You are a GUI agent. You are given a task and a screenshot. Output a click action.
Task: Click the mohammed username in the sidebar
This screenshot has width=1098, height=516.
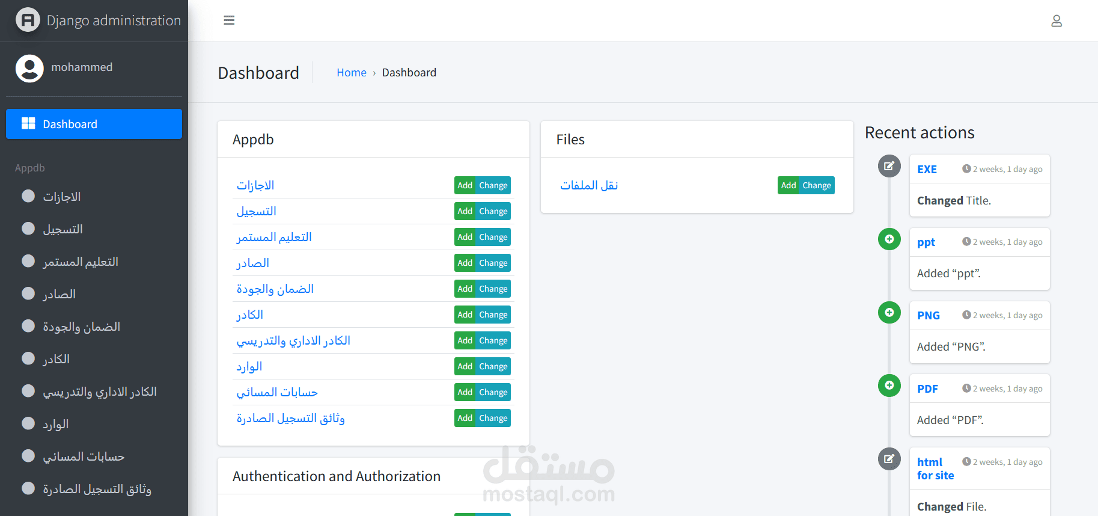[x=82, y=67]
